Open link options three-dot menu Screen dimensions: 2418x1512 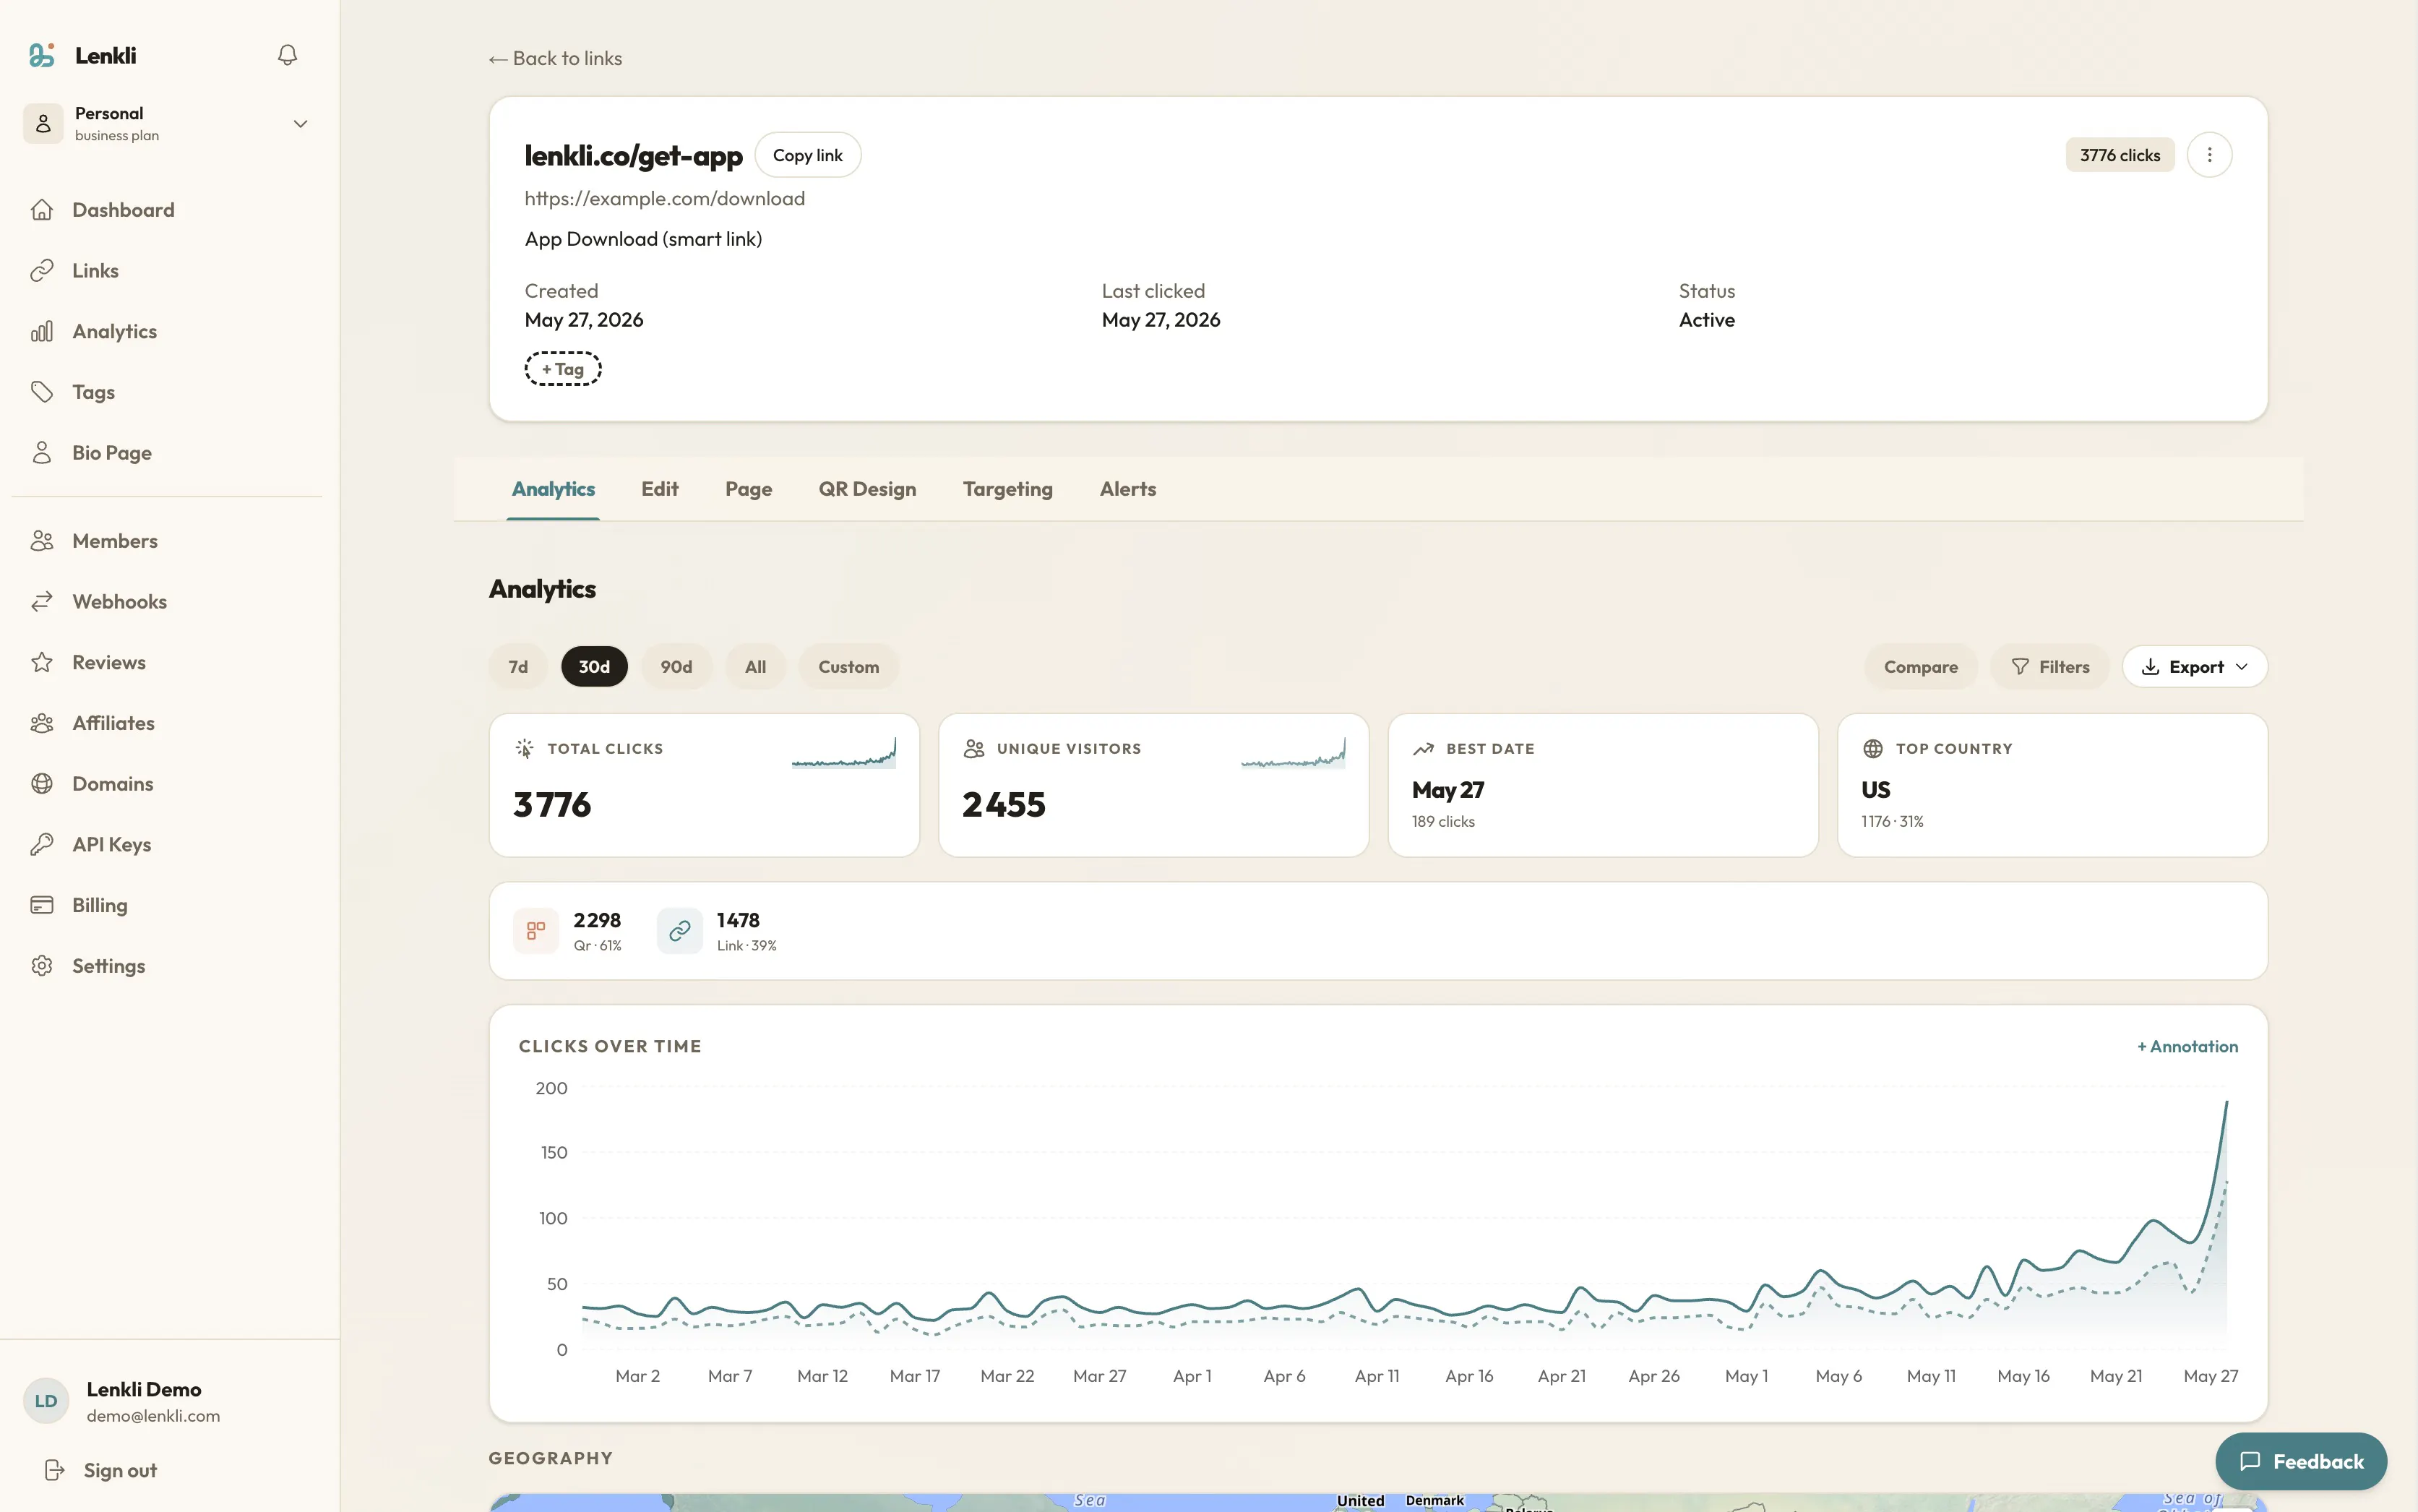click(2209, 155)
